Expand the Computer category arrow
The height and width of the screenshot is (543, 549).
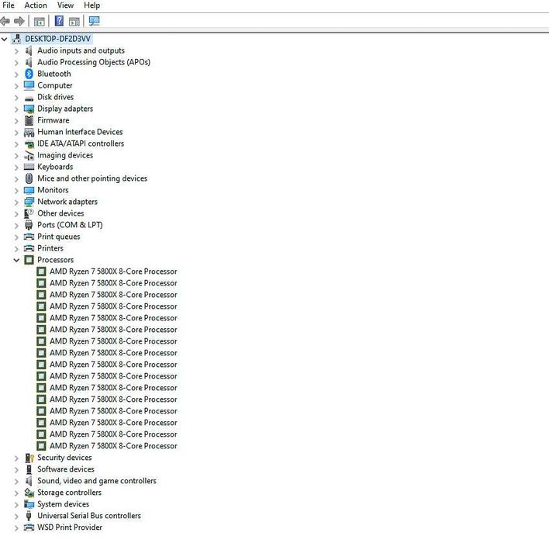point(16,86)
